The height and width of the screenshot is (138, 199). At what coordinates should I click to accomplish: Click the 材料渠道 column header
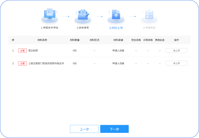click(118, 40)
